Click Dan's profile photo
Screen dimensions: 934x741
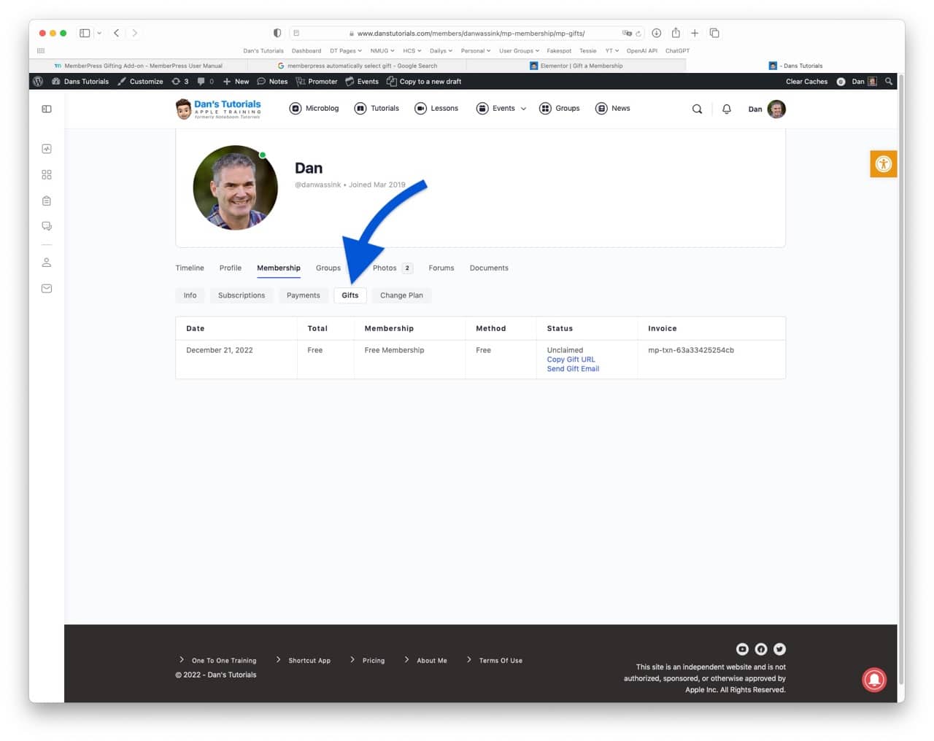point(235,187)
